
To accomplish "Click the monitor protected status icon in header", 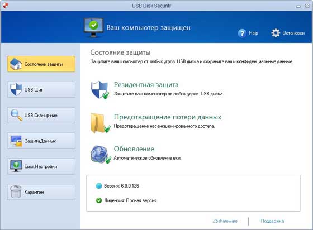I will click(x=93, y=28).
